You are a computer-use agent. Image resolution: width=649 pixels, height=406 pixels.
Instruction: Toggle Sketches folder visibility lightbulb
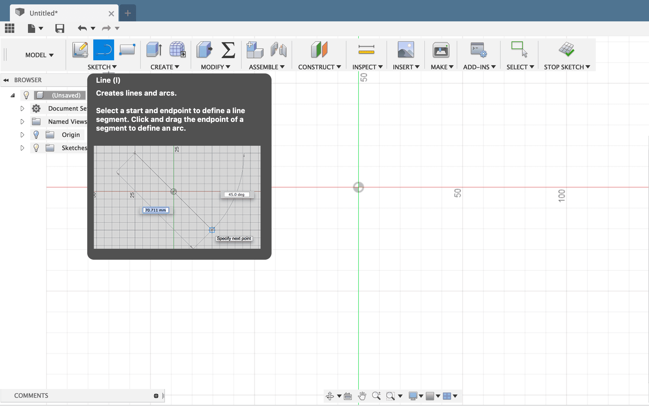[36, 148]
